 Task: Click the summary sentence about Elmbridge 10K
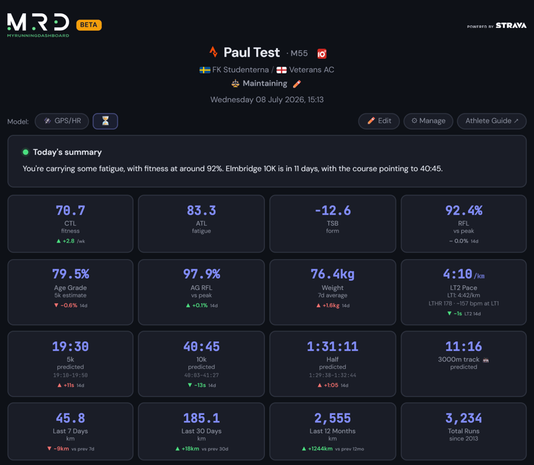click(x=232, y=169)
